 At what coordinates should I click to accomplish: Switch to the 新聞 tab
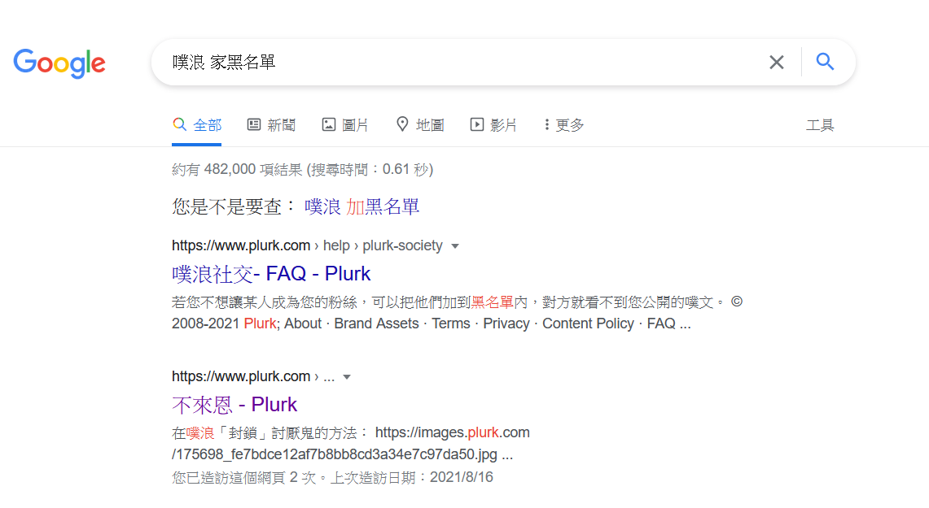[271, 125]
